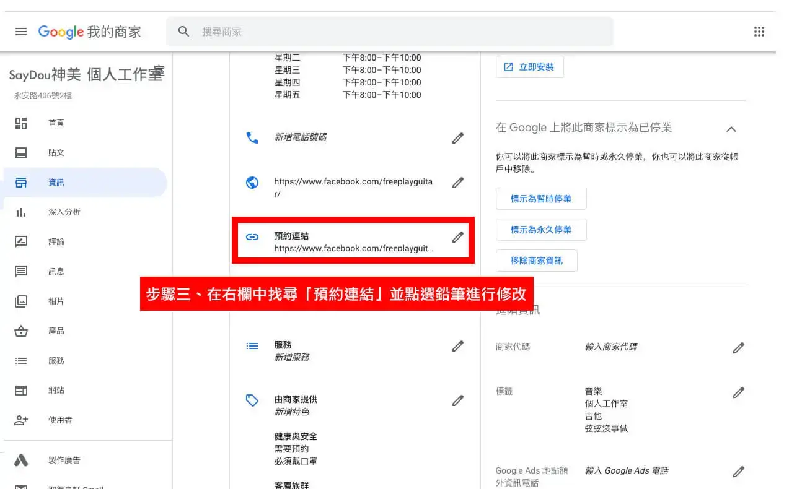
Task: Click the 立即安裝 button
Action: coord(530,67)
